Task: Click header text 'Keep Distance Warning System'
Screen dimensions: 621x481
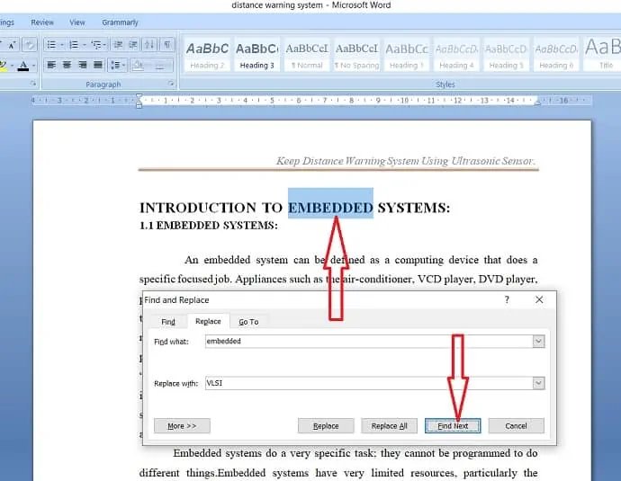Action: click(348, 161)
